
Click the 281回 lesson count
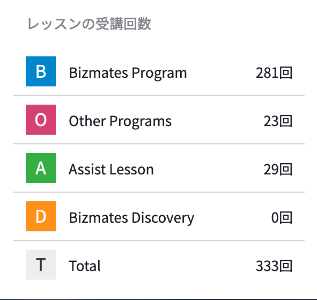[274, 73]
